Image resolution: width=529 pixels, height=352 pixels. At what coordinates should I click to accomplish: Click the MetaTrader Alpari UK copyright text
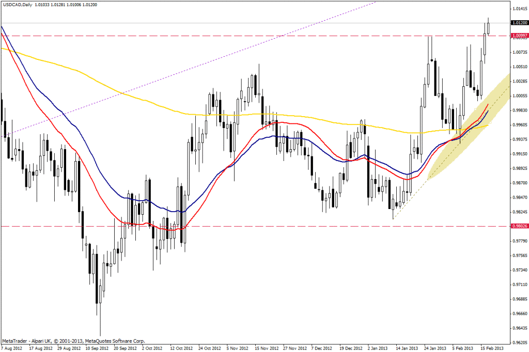(x=73, y=341)
